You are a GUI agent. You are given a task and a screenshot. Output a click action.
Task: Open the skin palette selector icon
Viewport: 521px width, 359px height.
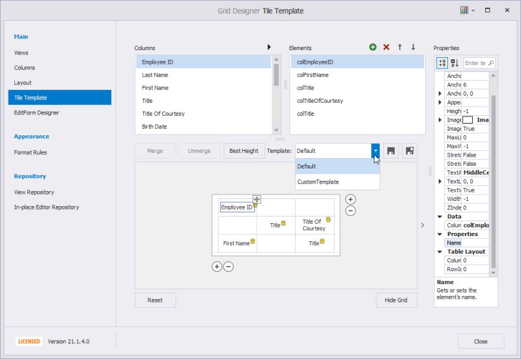click(464, 10)
